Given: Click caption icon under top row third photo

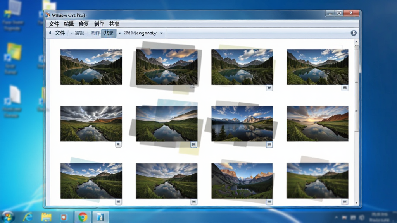Looking at the screenshot, I should click(x=269, y=88).
